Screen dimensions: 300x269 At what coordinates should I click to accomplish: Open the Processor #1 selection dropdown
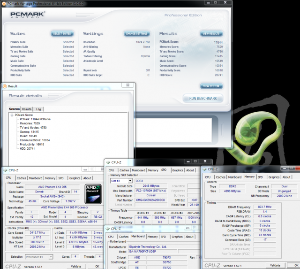tap(51, 257)
